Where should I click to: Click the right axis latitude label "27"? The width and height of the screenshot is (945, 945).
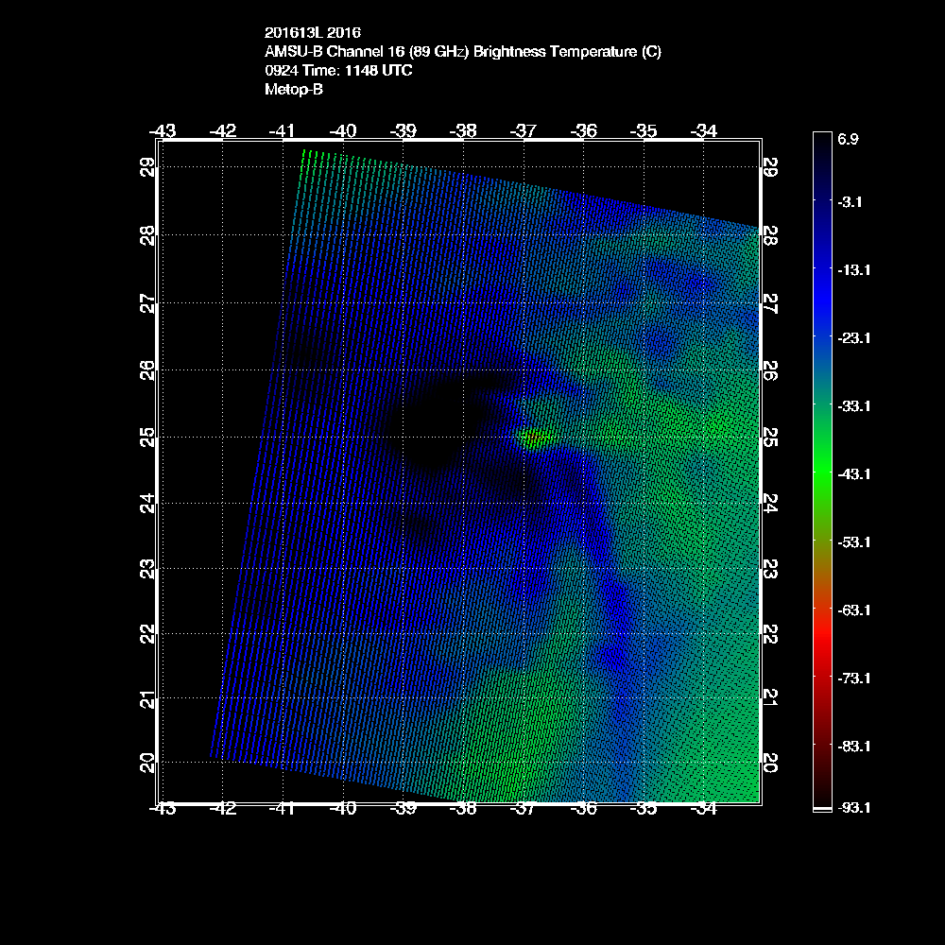point(771,303)
